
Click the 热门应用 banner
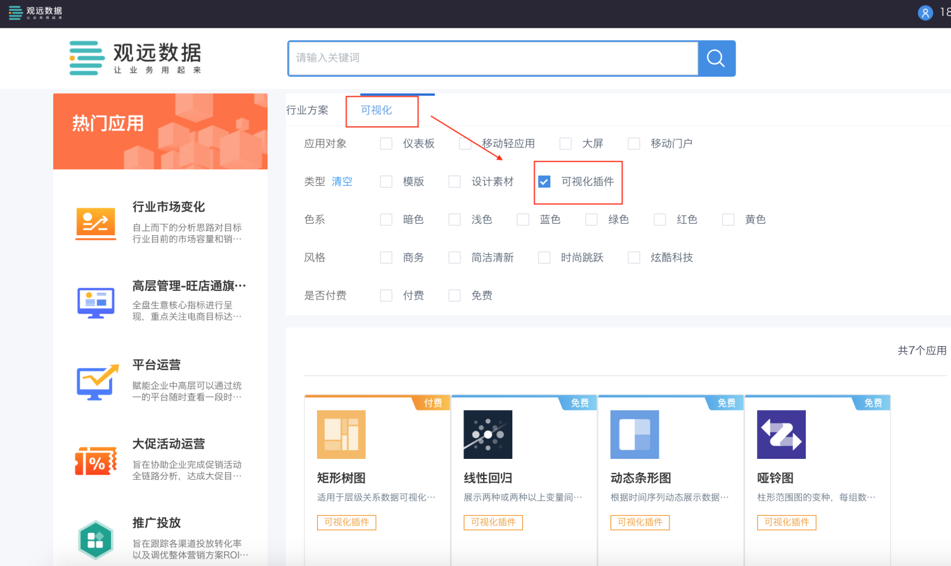(160, 131)
